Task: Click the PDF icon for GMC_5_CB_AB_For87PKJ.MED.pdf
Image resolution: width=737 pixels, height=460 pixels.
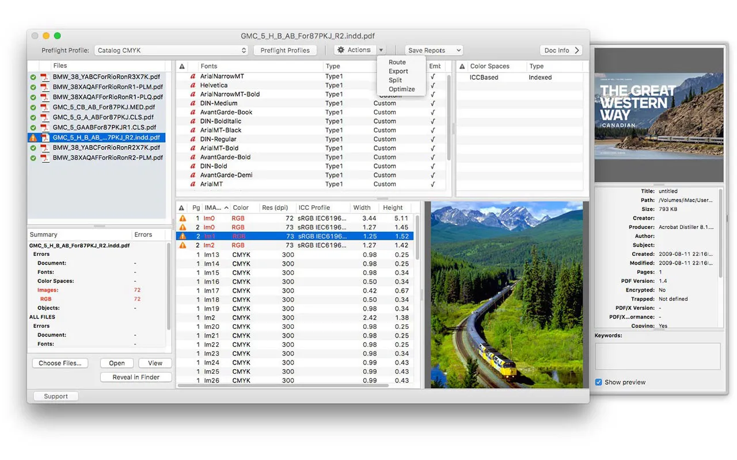Action: pos(44,107)
